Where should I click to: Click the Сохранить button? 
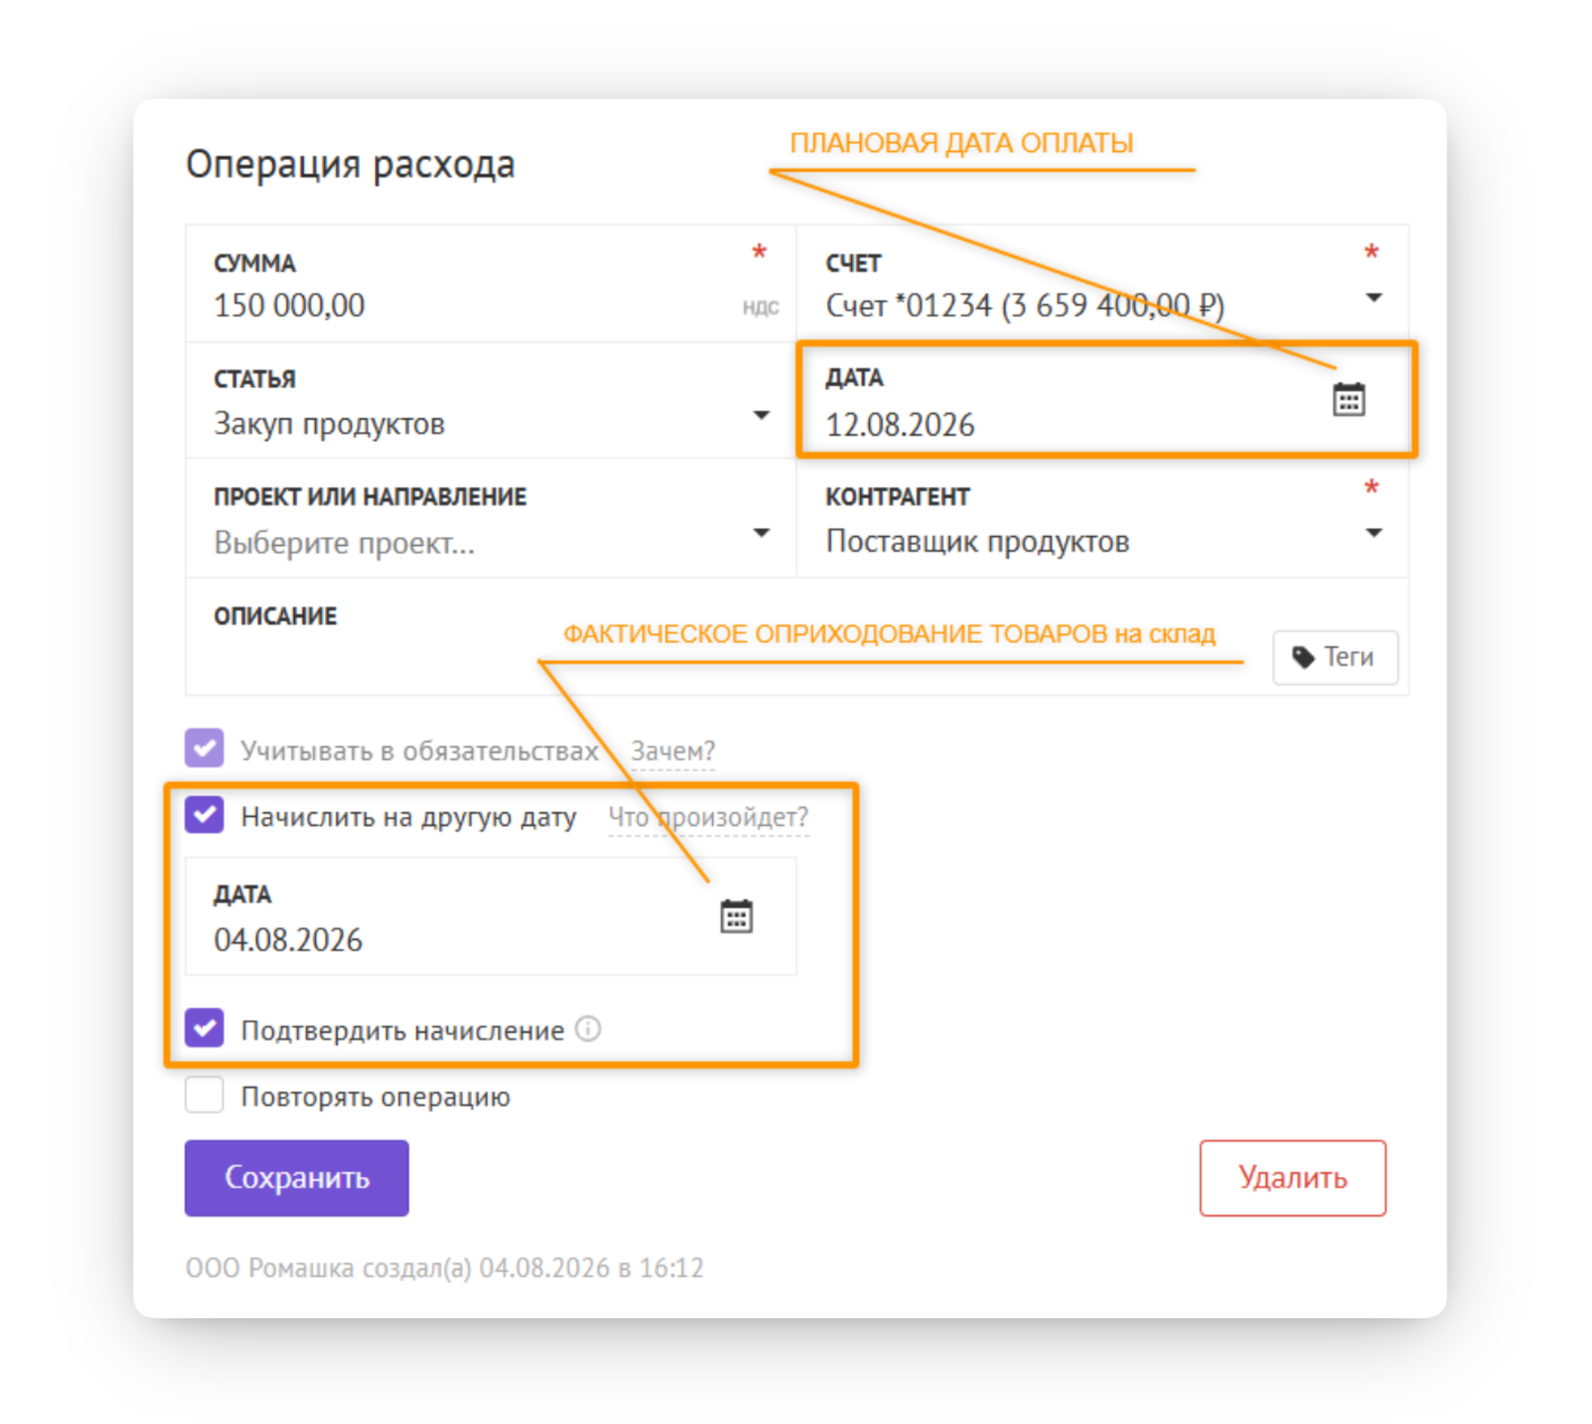(x=296, y=1177)
